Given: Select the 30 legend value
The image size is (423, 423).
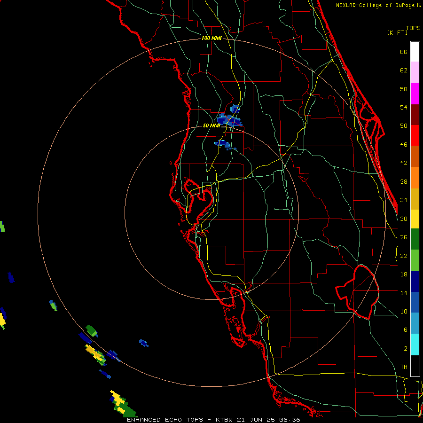Looking at the screenshot, I should coord(404,219).
